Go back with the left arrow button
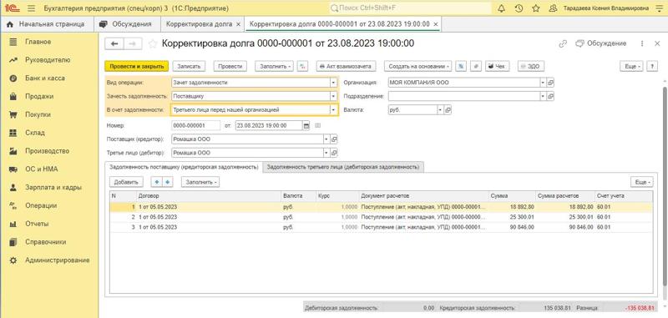668x318 pixels. coord(114,43)
